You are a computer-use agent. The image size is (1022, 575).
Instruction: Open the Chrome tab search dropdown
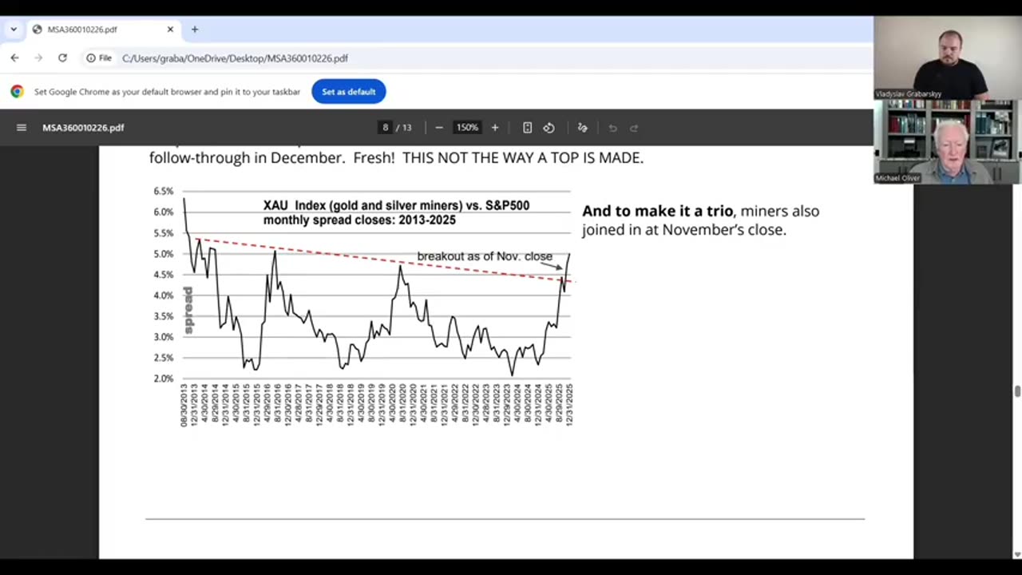tap(14, 30)
